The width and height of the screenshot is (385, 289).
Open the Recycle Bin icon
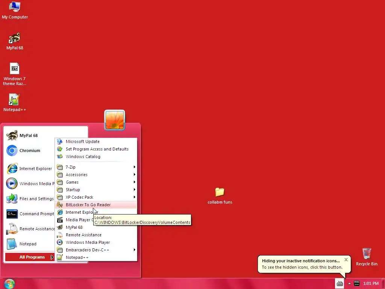(x=367, y=257)
